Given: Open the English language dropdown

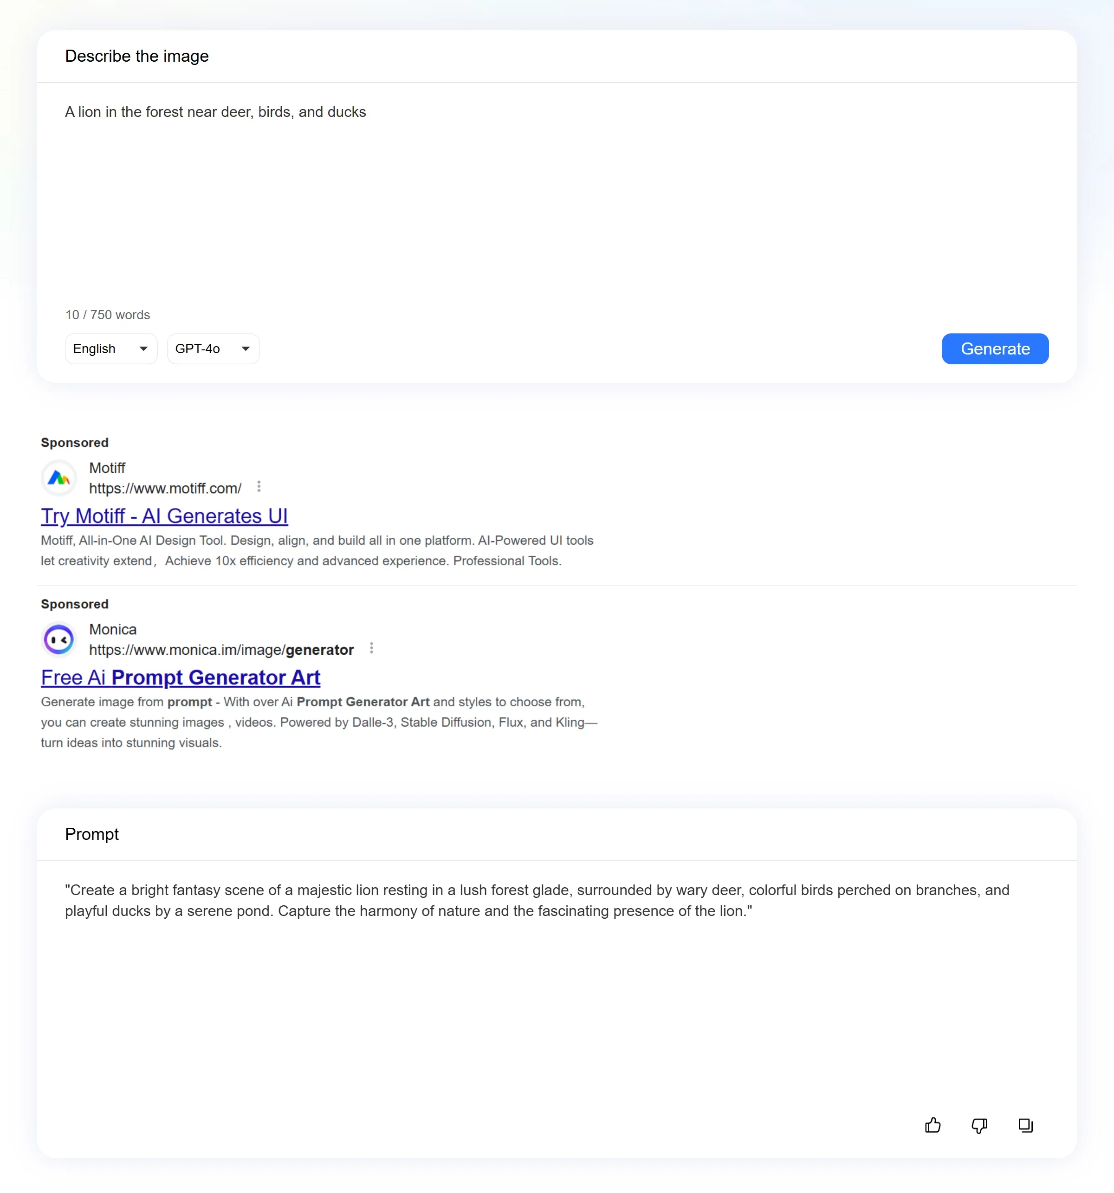Looking at the screenshot, I should click(x=111, y=348).
